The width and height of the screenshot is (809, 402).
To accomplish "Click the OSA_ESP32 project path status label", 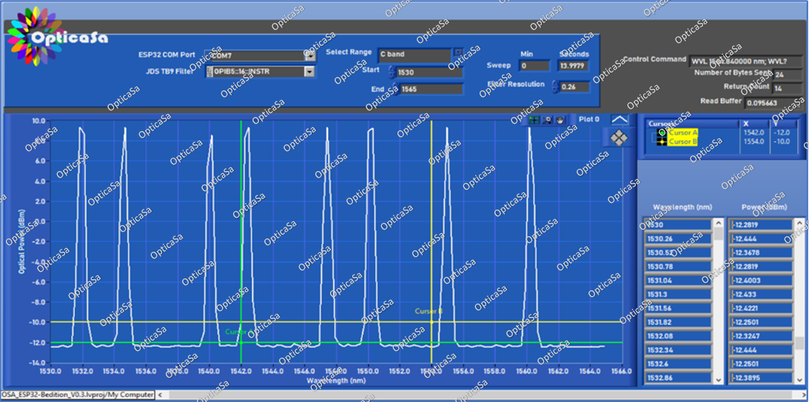I will coord(78,395).
